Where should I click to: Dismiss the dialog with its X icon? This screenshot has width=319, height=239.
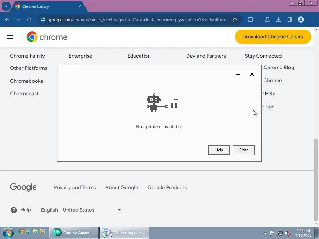252,74
